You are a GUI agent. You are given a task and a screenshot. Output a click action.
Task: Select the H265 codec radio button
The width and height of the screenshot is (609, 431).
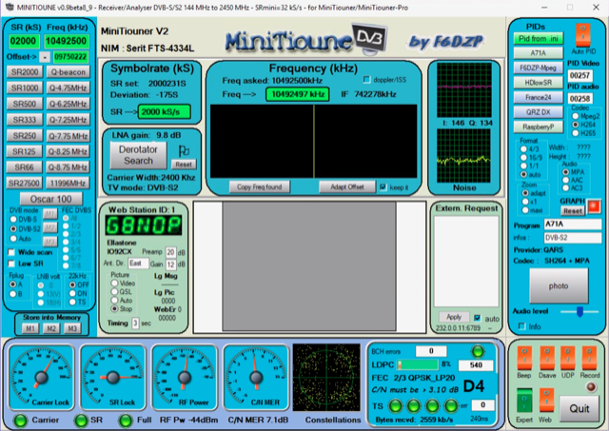coord(576,133)
